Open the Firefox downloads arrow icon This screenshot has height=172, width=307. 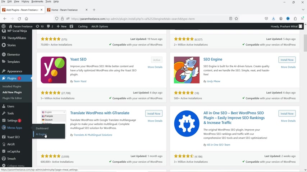tap(274, 19)
